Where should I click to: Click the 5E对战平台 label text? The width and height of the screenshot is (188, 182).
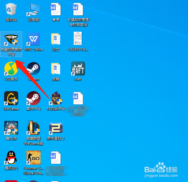click(x=56, y=109)
